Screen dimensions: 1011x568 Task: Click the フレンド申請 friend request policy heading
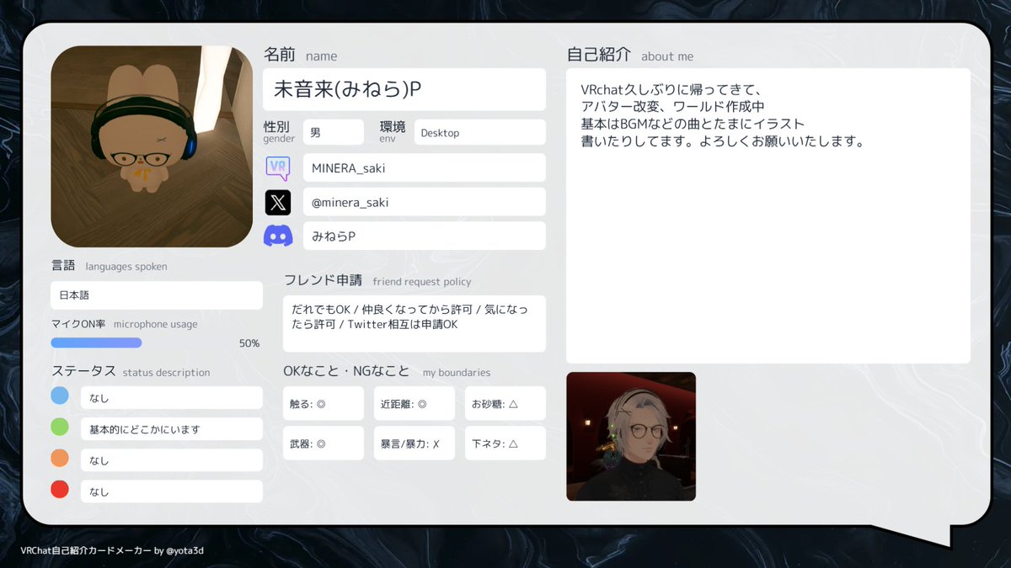(377, 280)
